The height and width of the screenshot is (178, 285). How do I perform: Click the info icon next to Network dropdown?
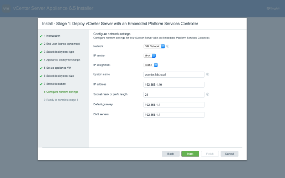[x=168, y=46]
